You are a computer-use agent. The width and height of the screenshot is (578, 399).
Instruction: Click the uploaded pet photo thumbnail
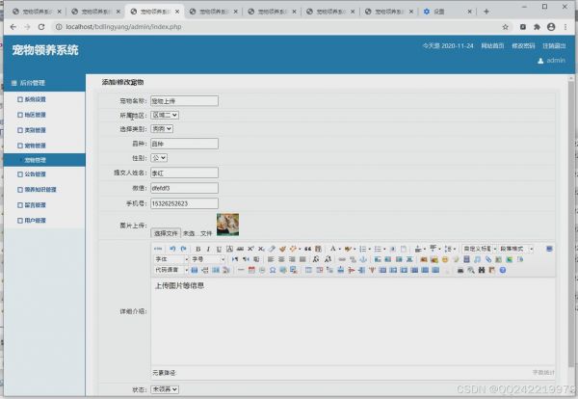tap(227, 225)
